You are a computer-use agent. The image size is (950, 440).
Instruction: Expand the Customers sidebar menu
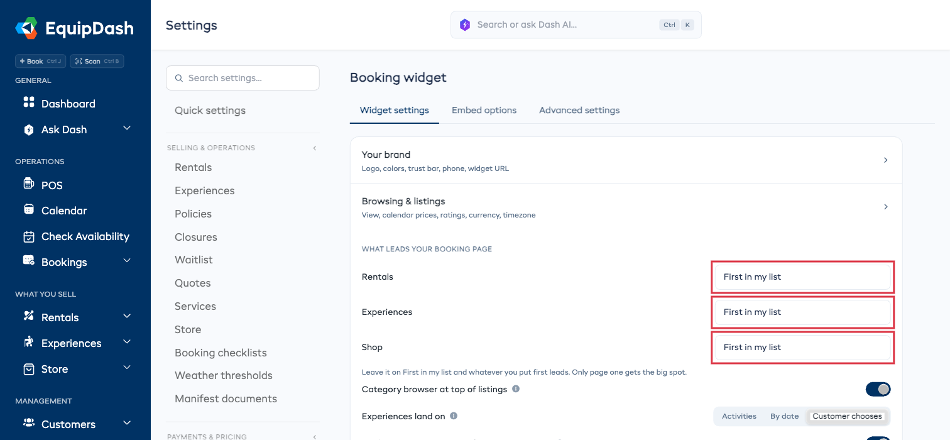click(x=126, y=422)
